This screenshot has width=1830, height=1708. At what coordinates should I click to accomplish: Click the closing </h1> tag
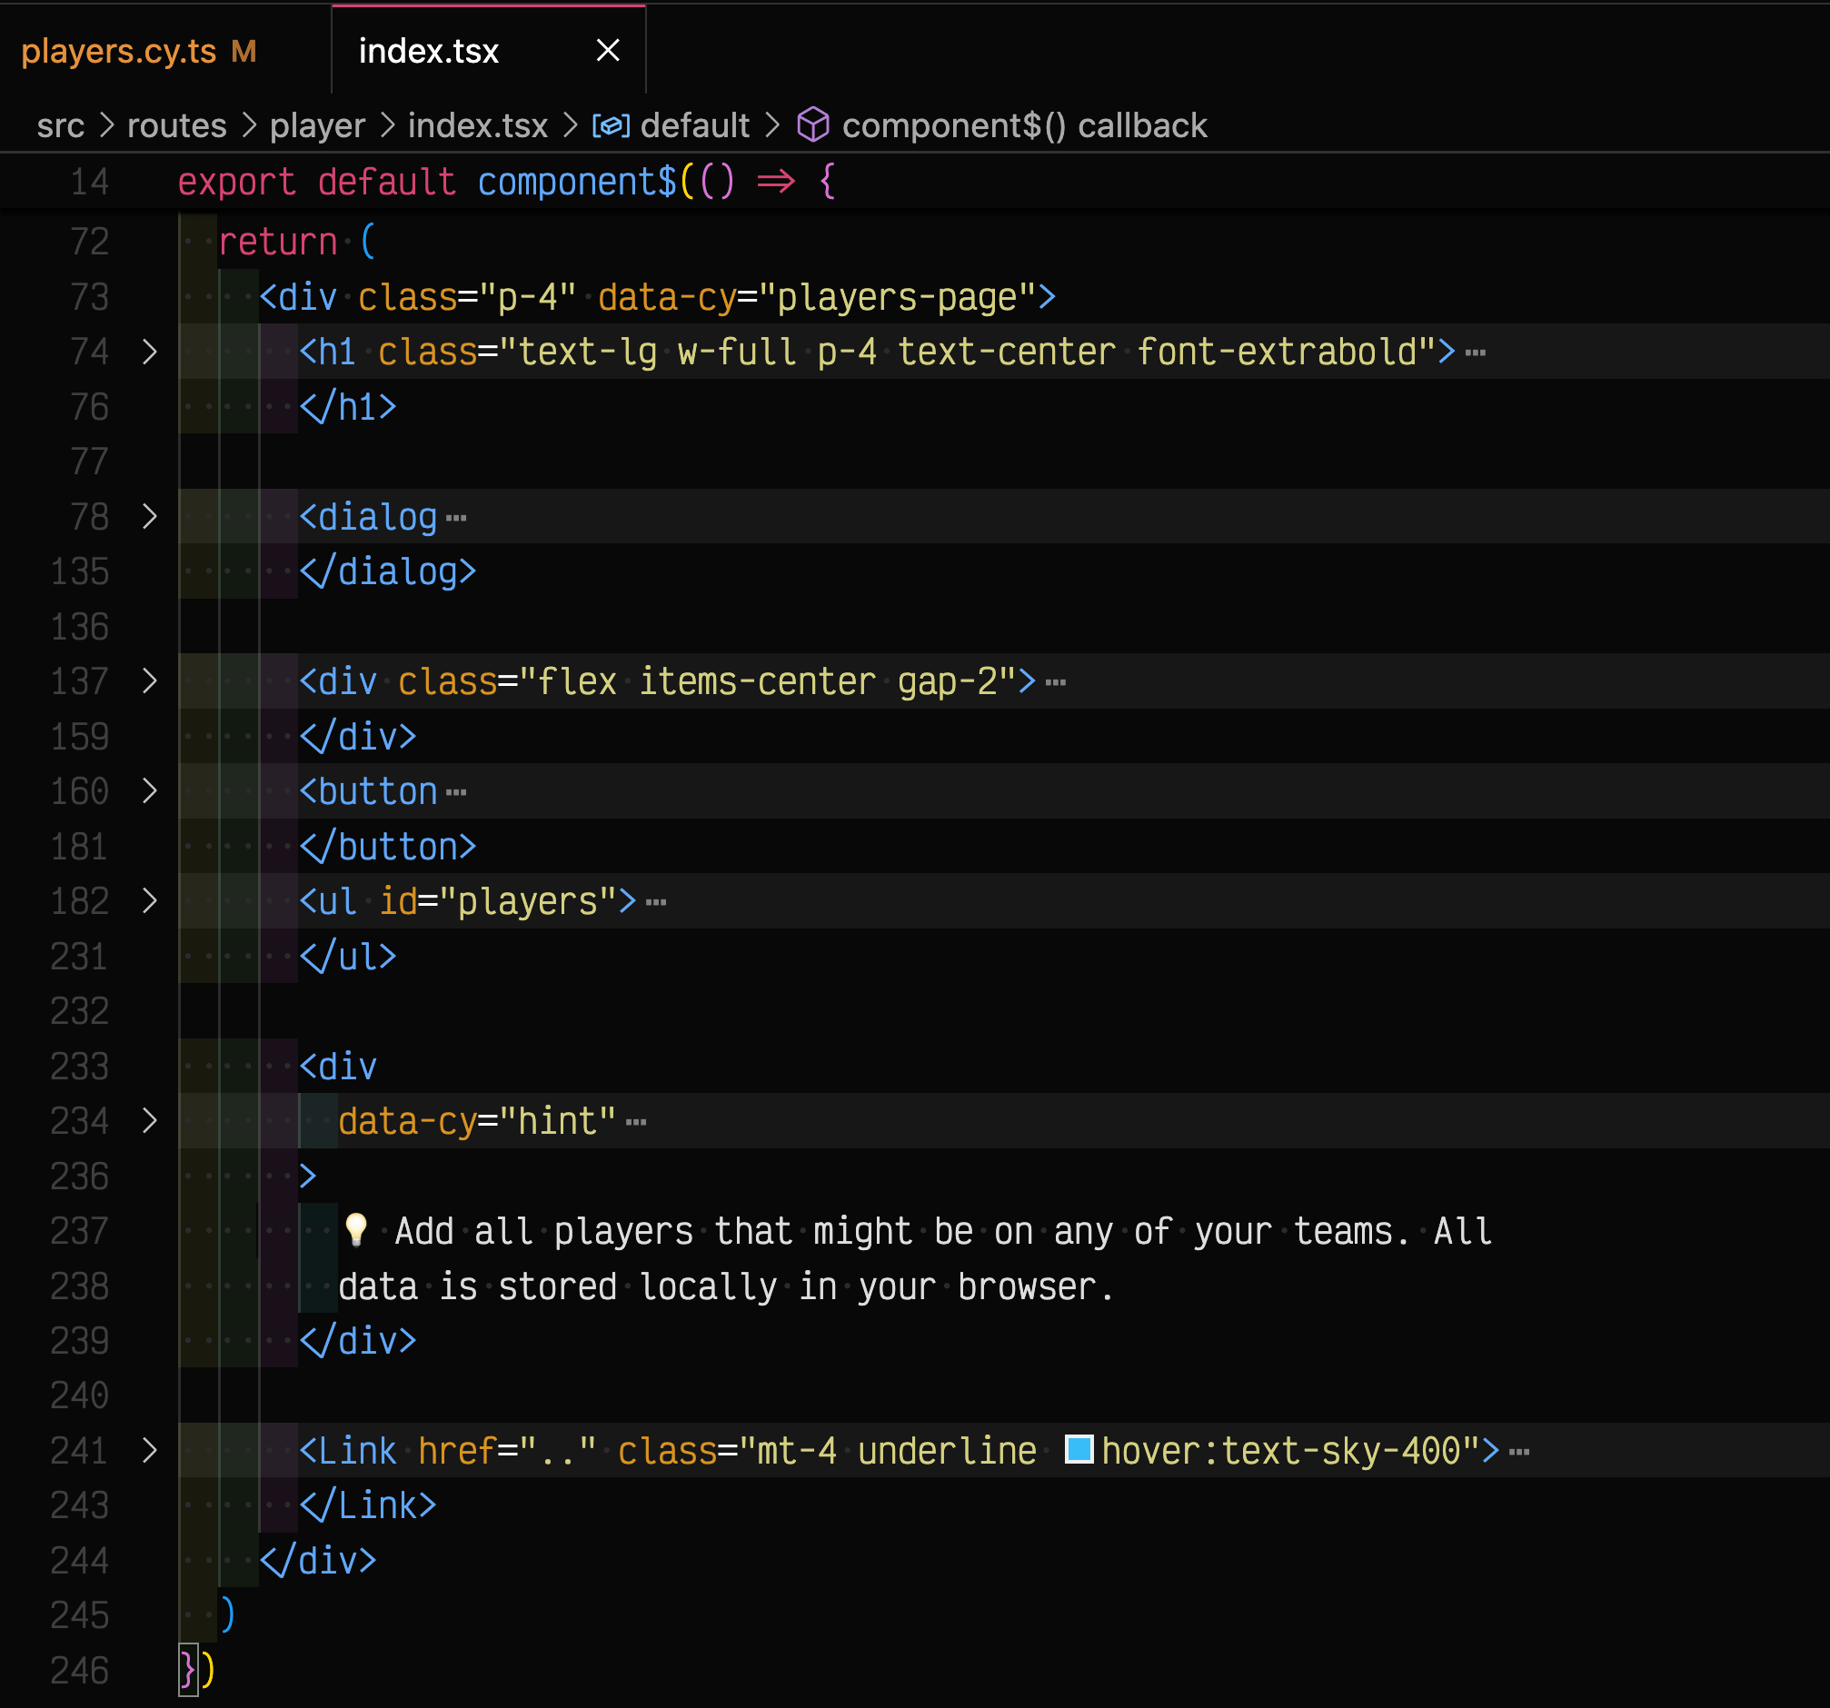click(x=348, y=407)
